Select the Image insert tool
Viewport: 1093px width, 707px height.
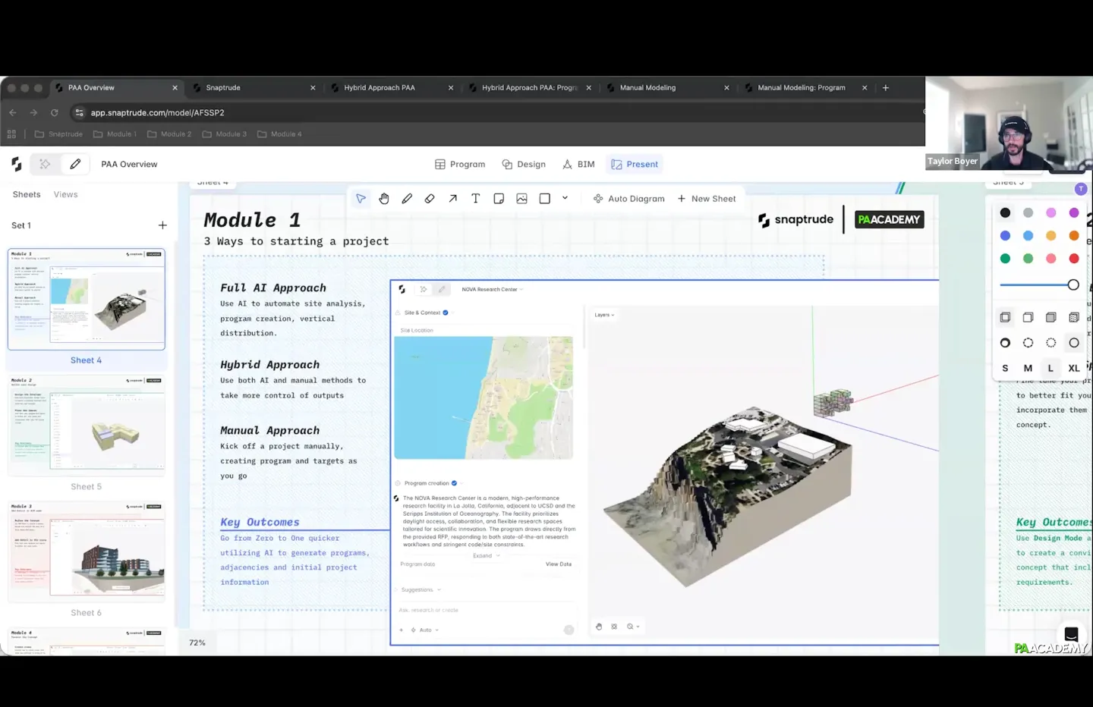521,199
